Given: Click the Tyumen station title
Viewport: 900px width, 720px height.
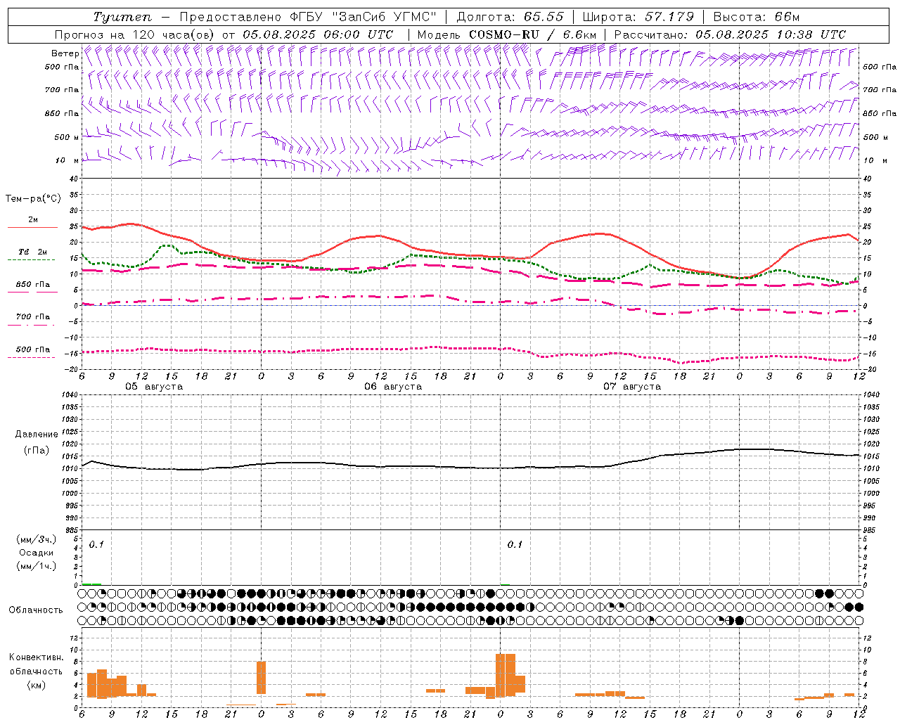Looking at the screenshot, I should tap(123, 17).
